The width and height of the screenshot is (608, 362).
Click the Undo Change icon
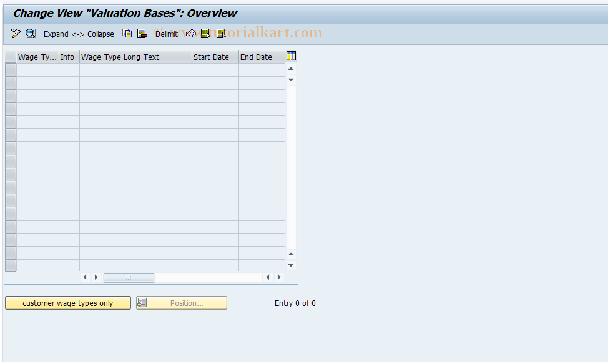click(x=191, y=34)
